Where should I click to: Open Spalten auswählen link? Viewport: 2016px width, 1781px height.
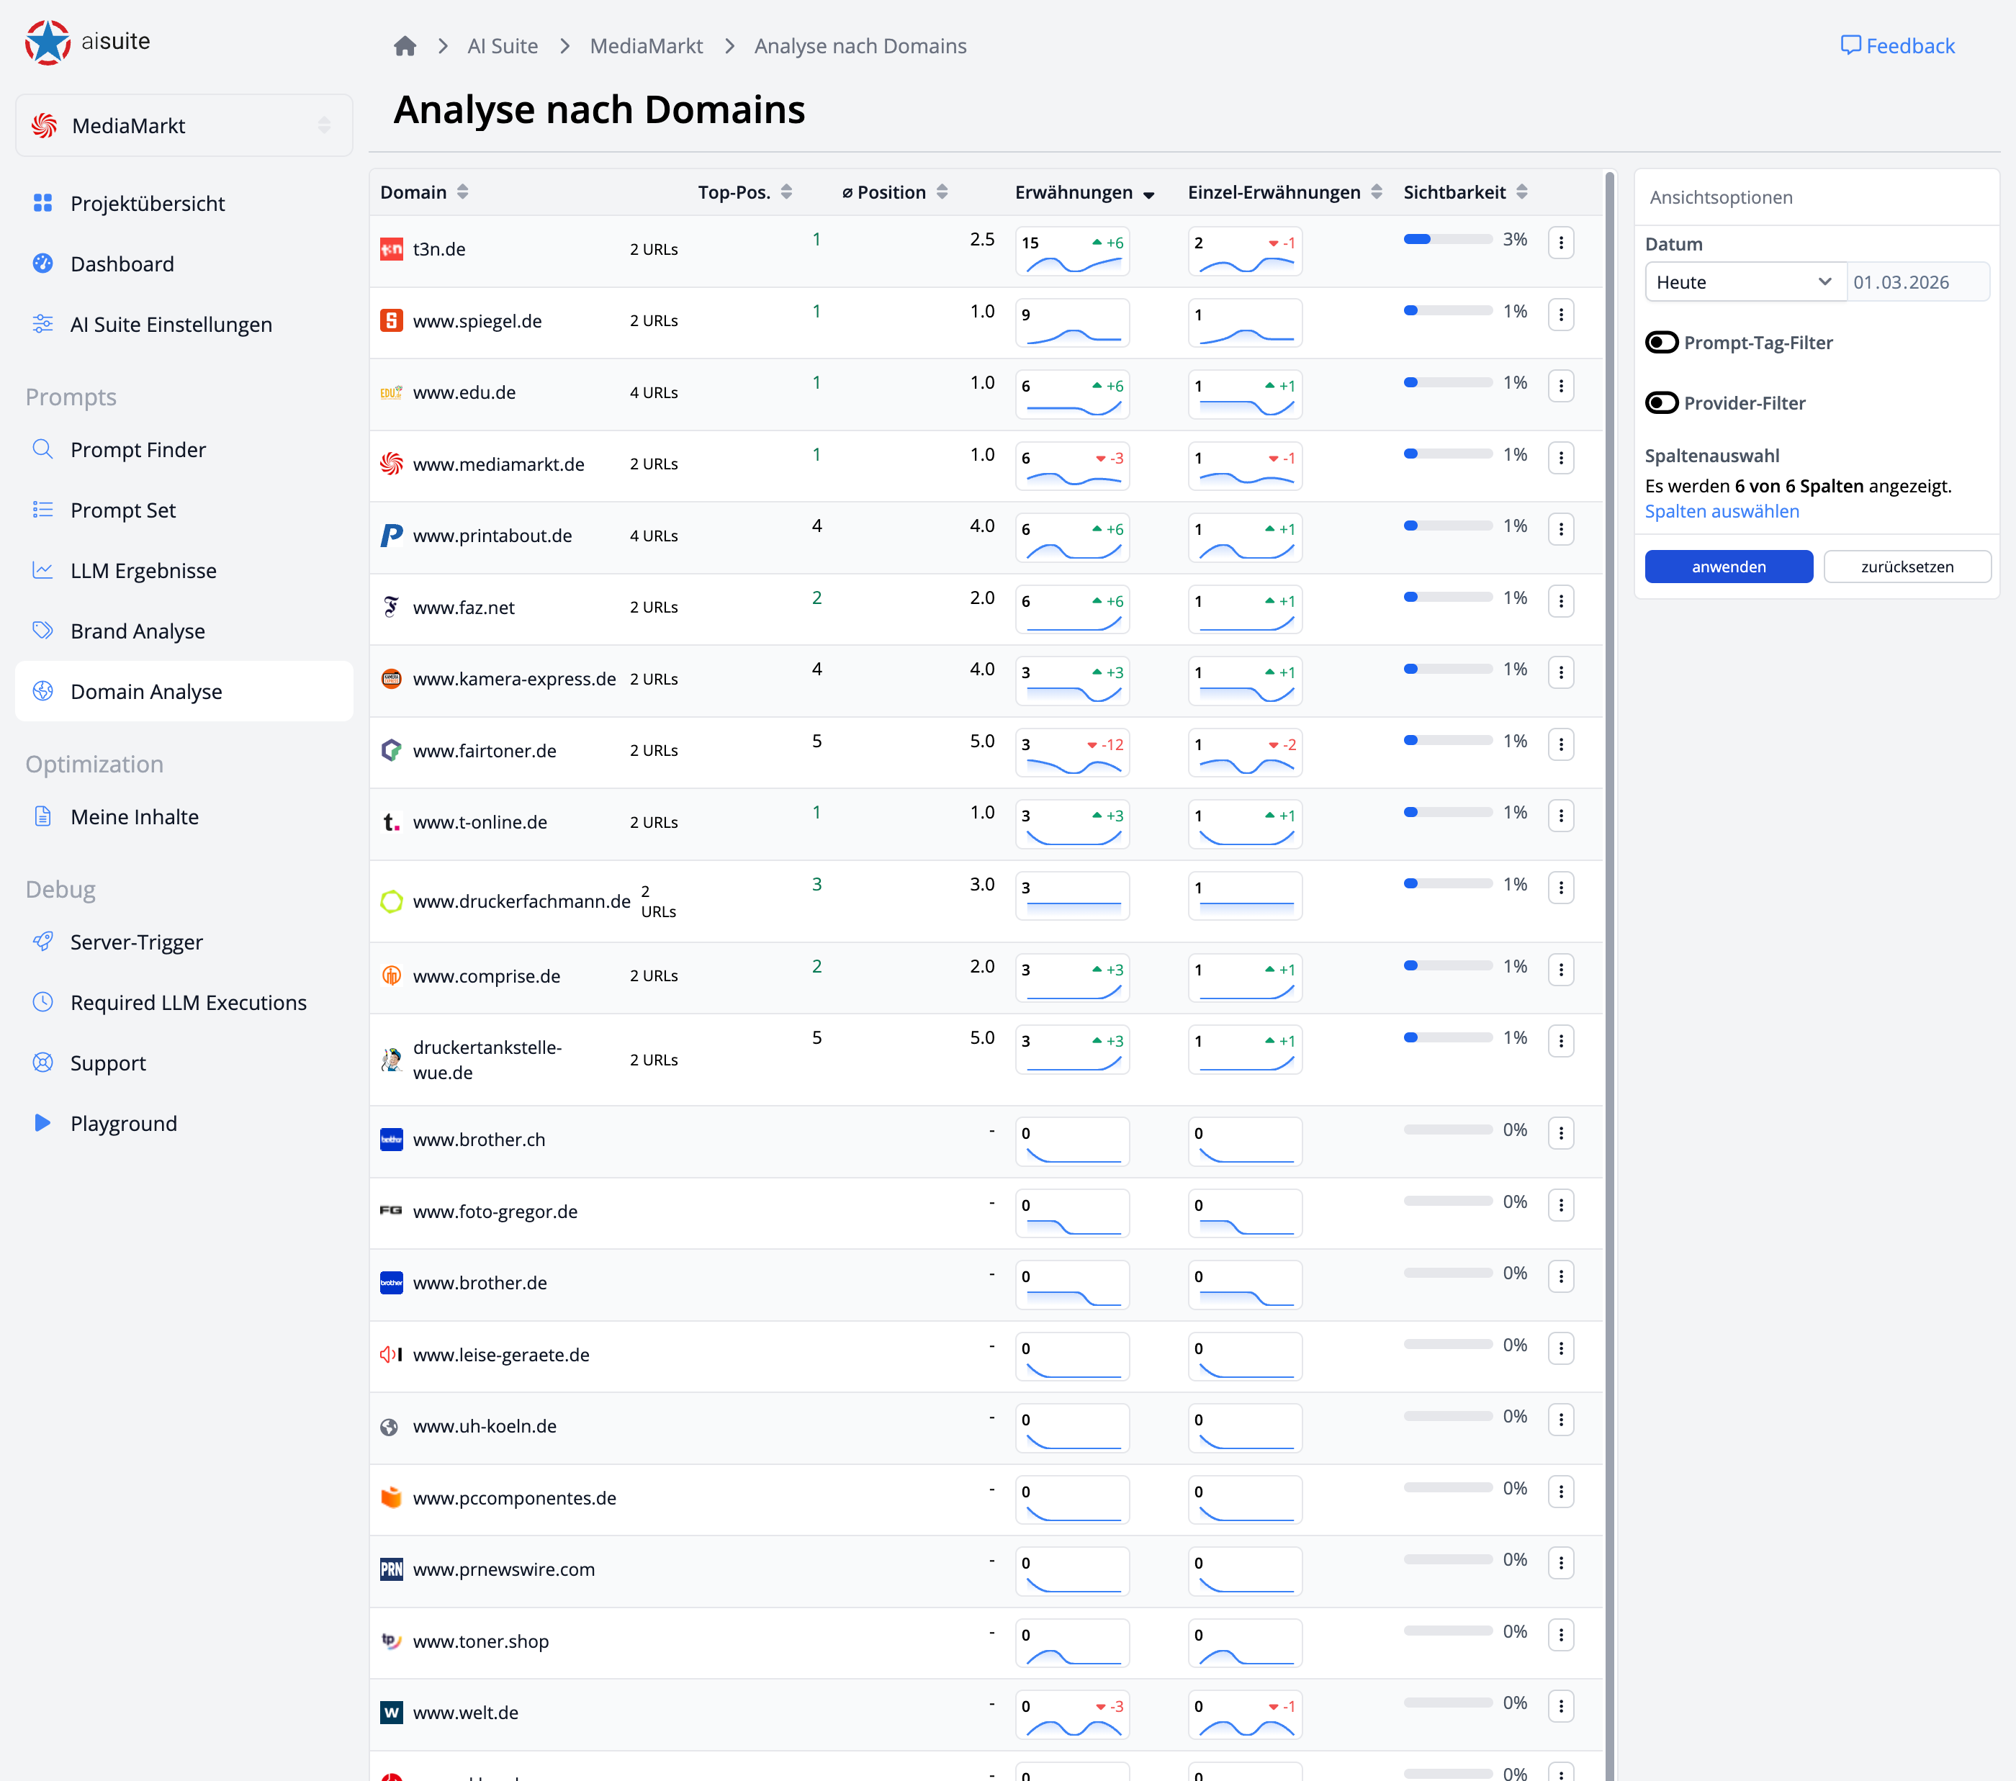[x=1721, y=511]
